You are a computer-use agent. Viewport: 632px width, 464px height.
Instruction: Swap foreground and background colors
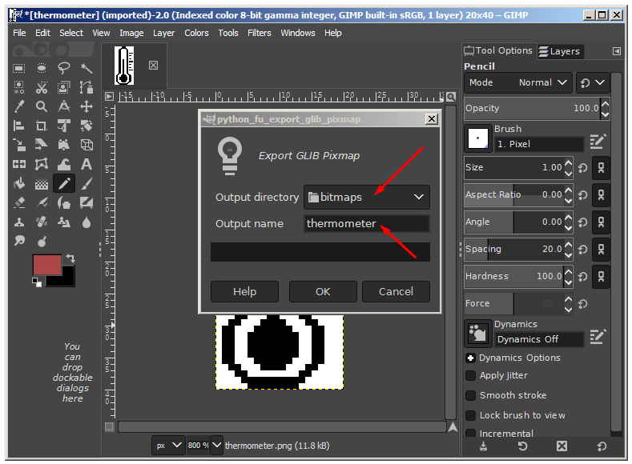71,258
